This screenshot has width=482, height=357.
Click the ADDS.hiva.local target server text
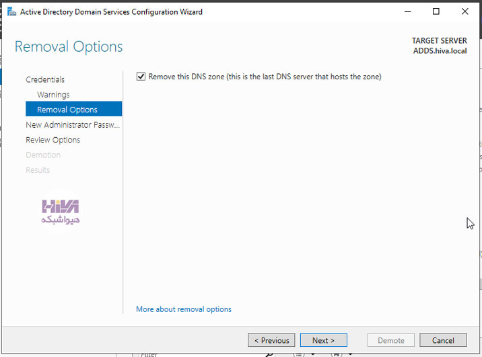click(440, 51)
